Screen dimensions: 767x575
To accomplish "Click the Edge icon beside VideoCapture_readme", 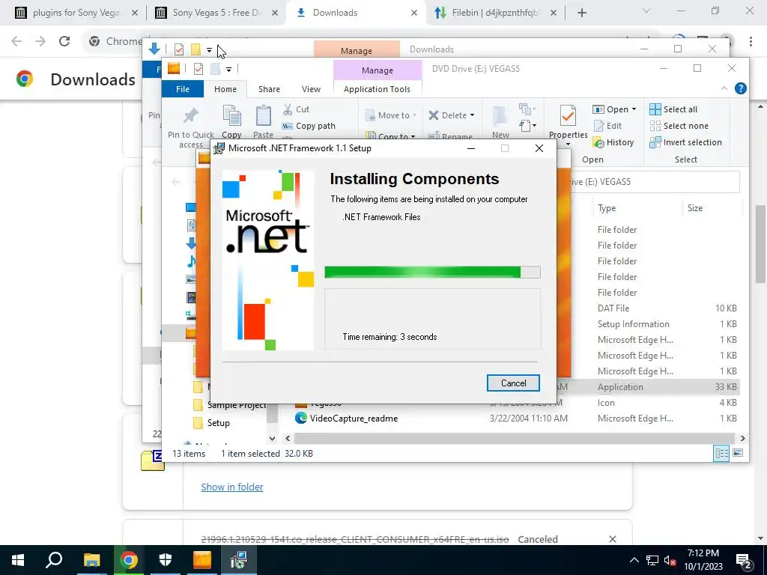I will [x=301, y=418].
